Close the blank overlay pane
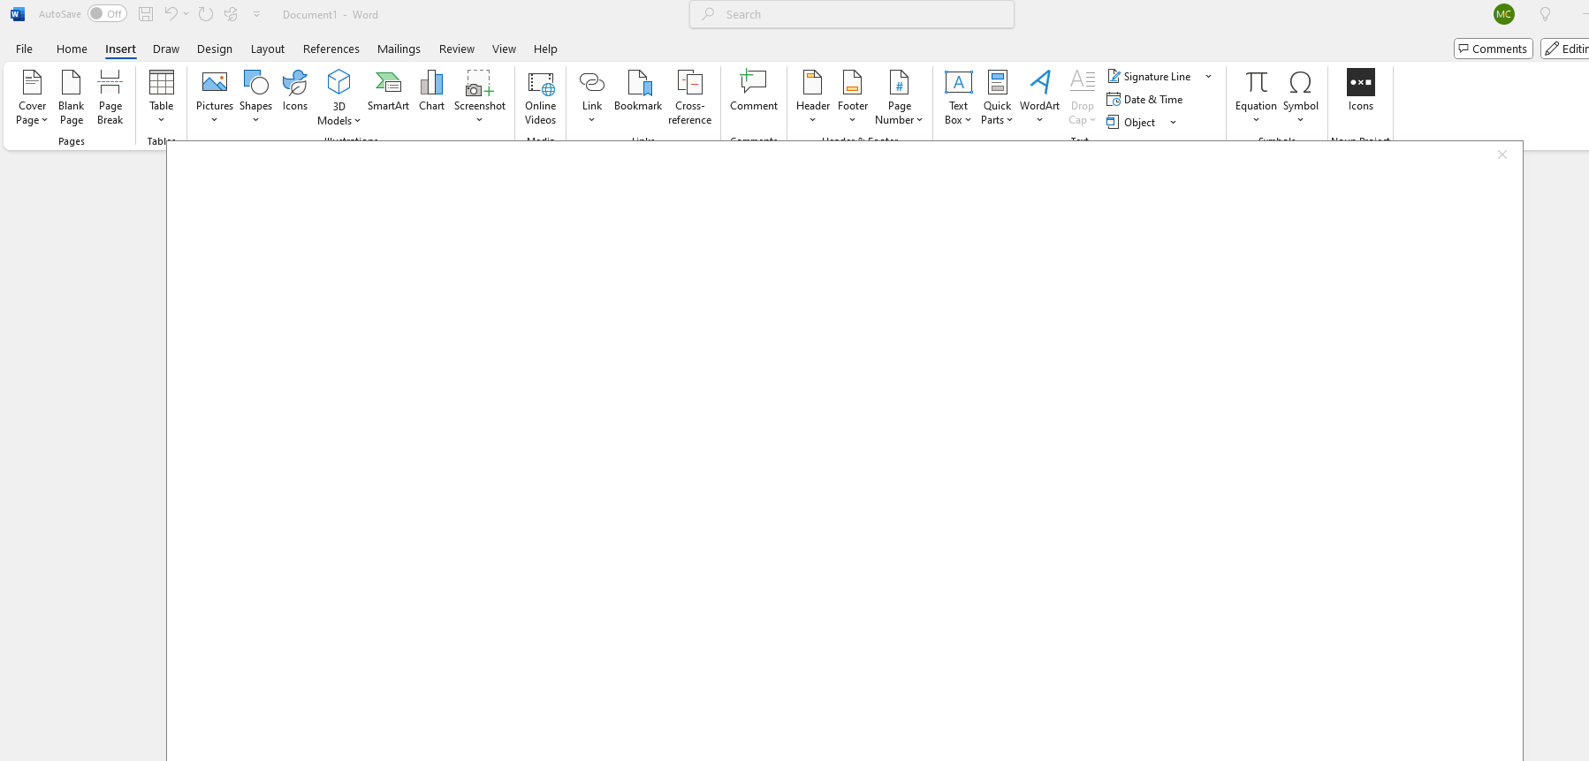The width and height of the screenshot is (1589, 761). tap(1502, 154)
